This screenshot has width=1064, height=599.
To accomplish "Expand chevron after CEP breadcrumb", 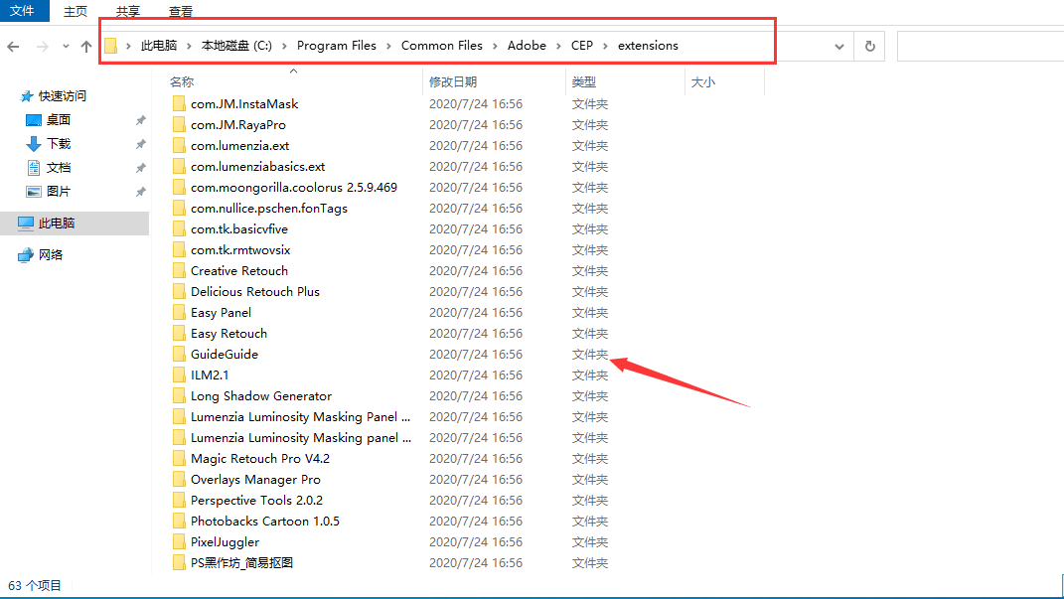I will [x=605, y=46].
